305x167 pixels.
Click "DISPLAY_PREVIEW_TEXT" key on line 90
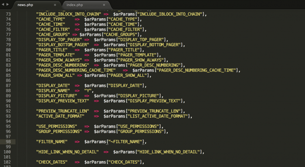[63, 101]
